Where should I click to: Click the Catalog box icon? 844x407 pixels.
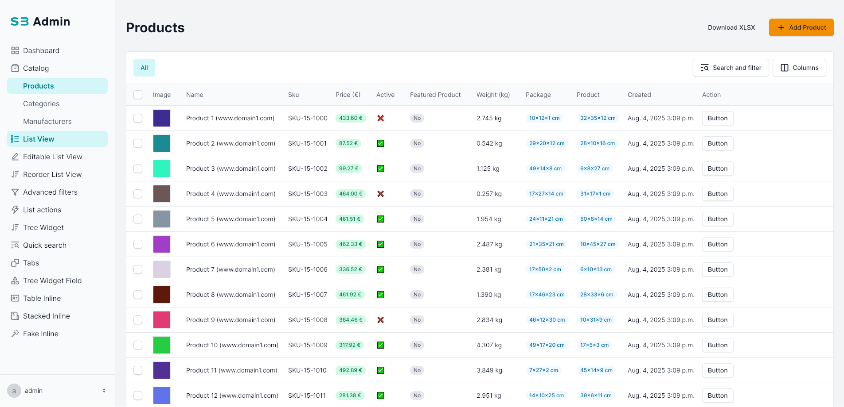pos(15,68)
